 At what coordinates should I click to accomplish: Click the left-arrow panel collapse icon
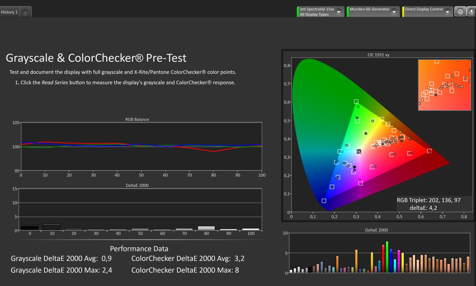[471, 11]
